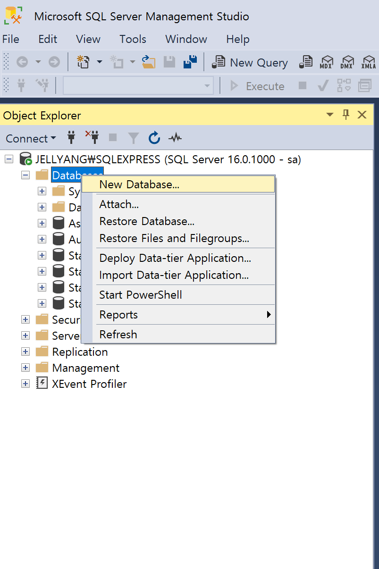Click the Cancel Executing Query stop icon
Viewport: 379px width, 569px height.
click(x=303, y=86)
